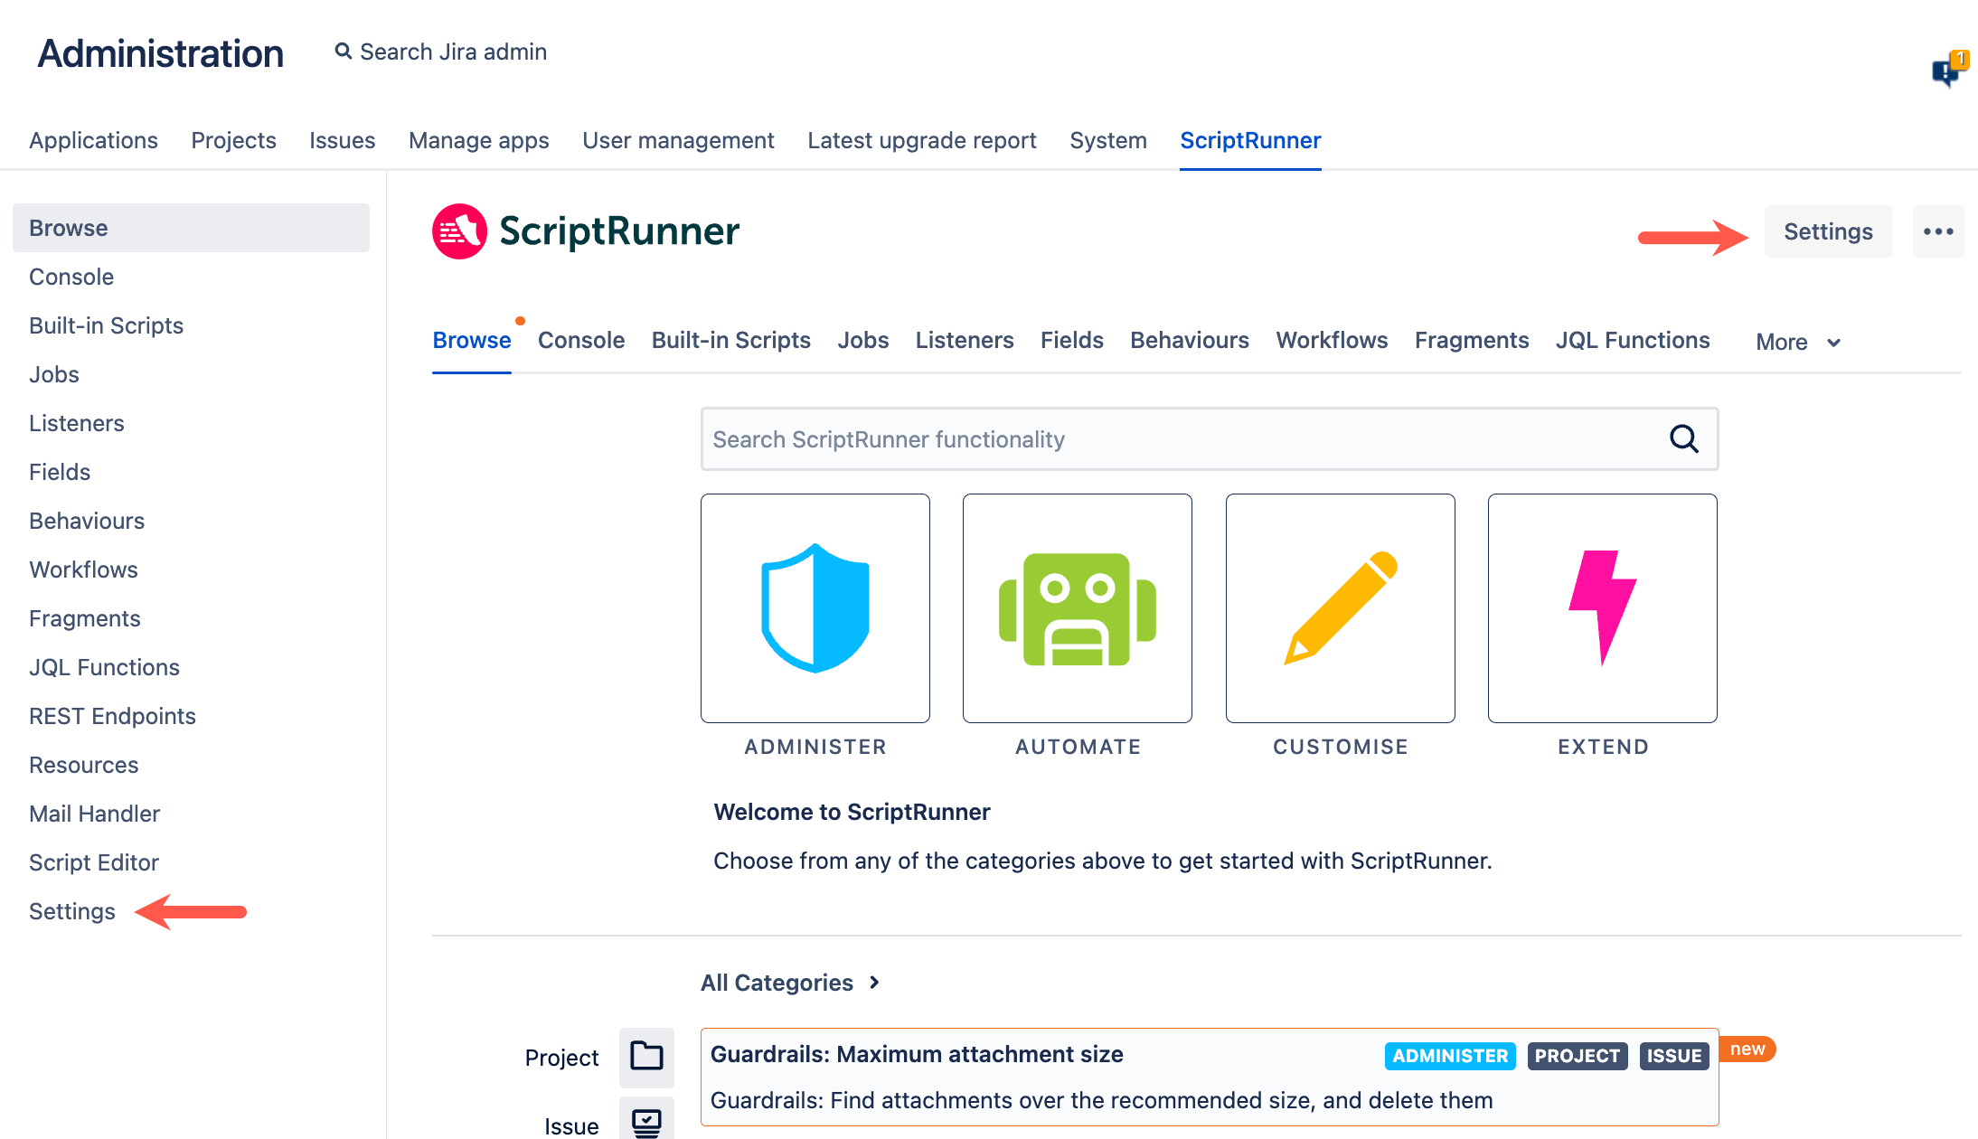Image resolution: width=1978 pixels, height=1139 pixels.
Task: Open Applications in admin navigation
Action: point(93,140)
